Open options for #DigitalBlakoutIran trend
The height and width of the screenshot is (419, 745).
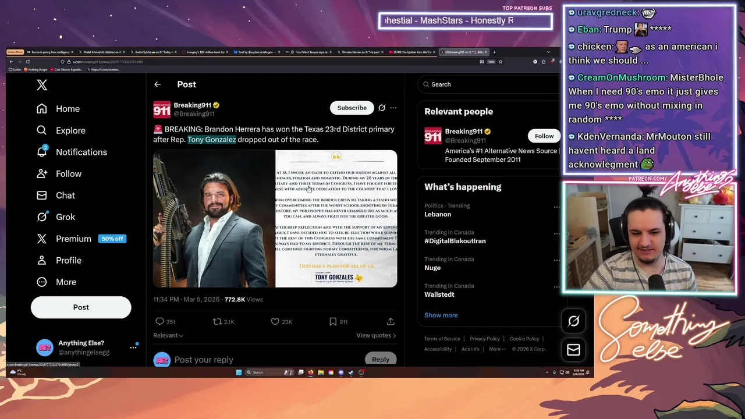(x=556, y=234)
